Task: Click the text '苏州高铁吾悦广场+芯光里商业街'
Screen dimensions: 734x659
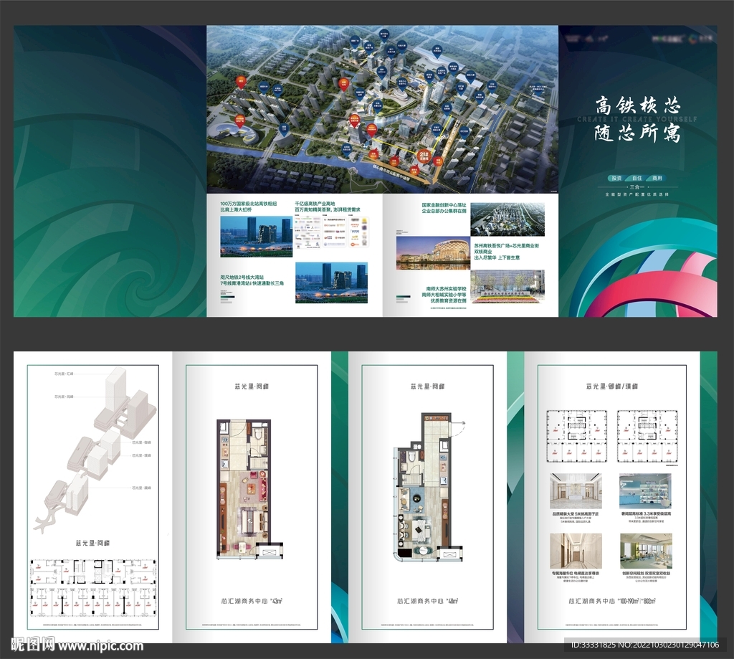Action: coord(507,245)
